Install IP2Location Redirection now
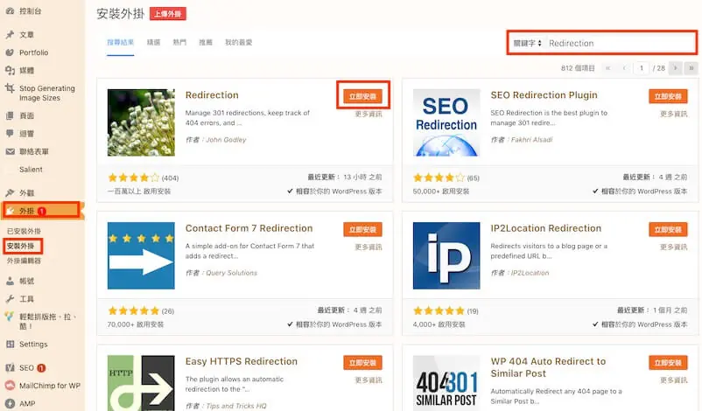Image resolution: width=702 pixels, height=411 pixels. click(x=668, y=229)
